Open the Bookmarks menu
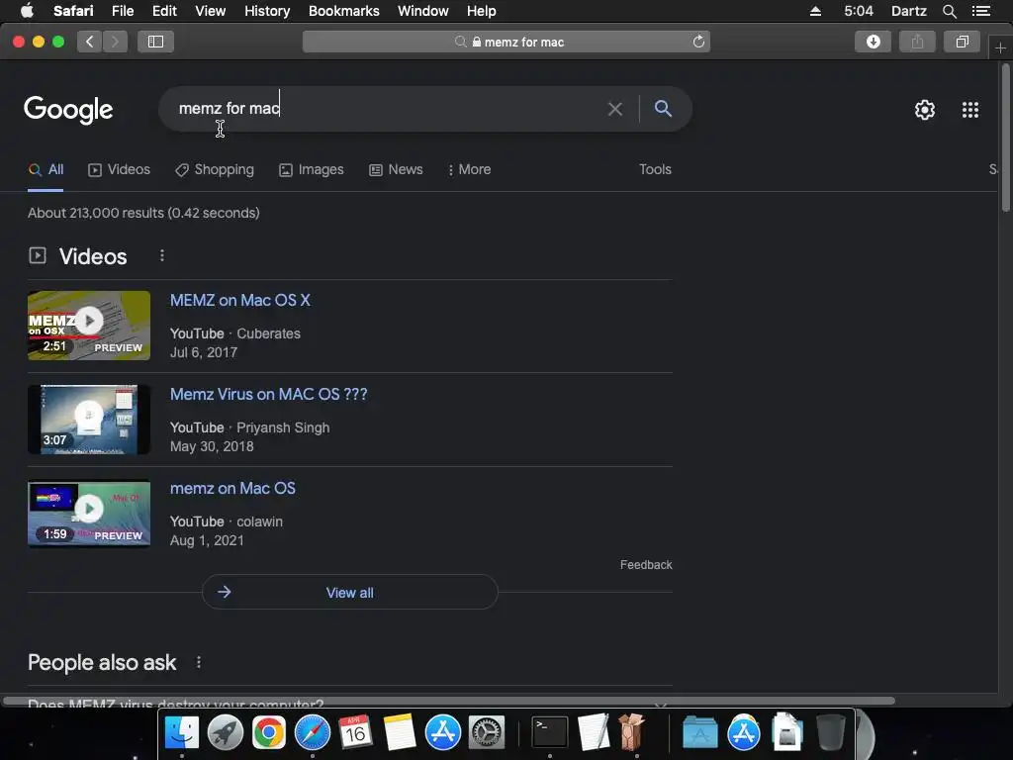The width and height of the screenshot is (1013, 760). coord(343,11)
